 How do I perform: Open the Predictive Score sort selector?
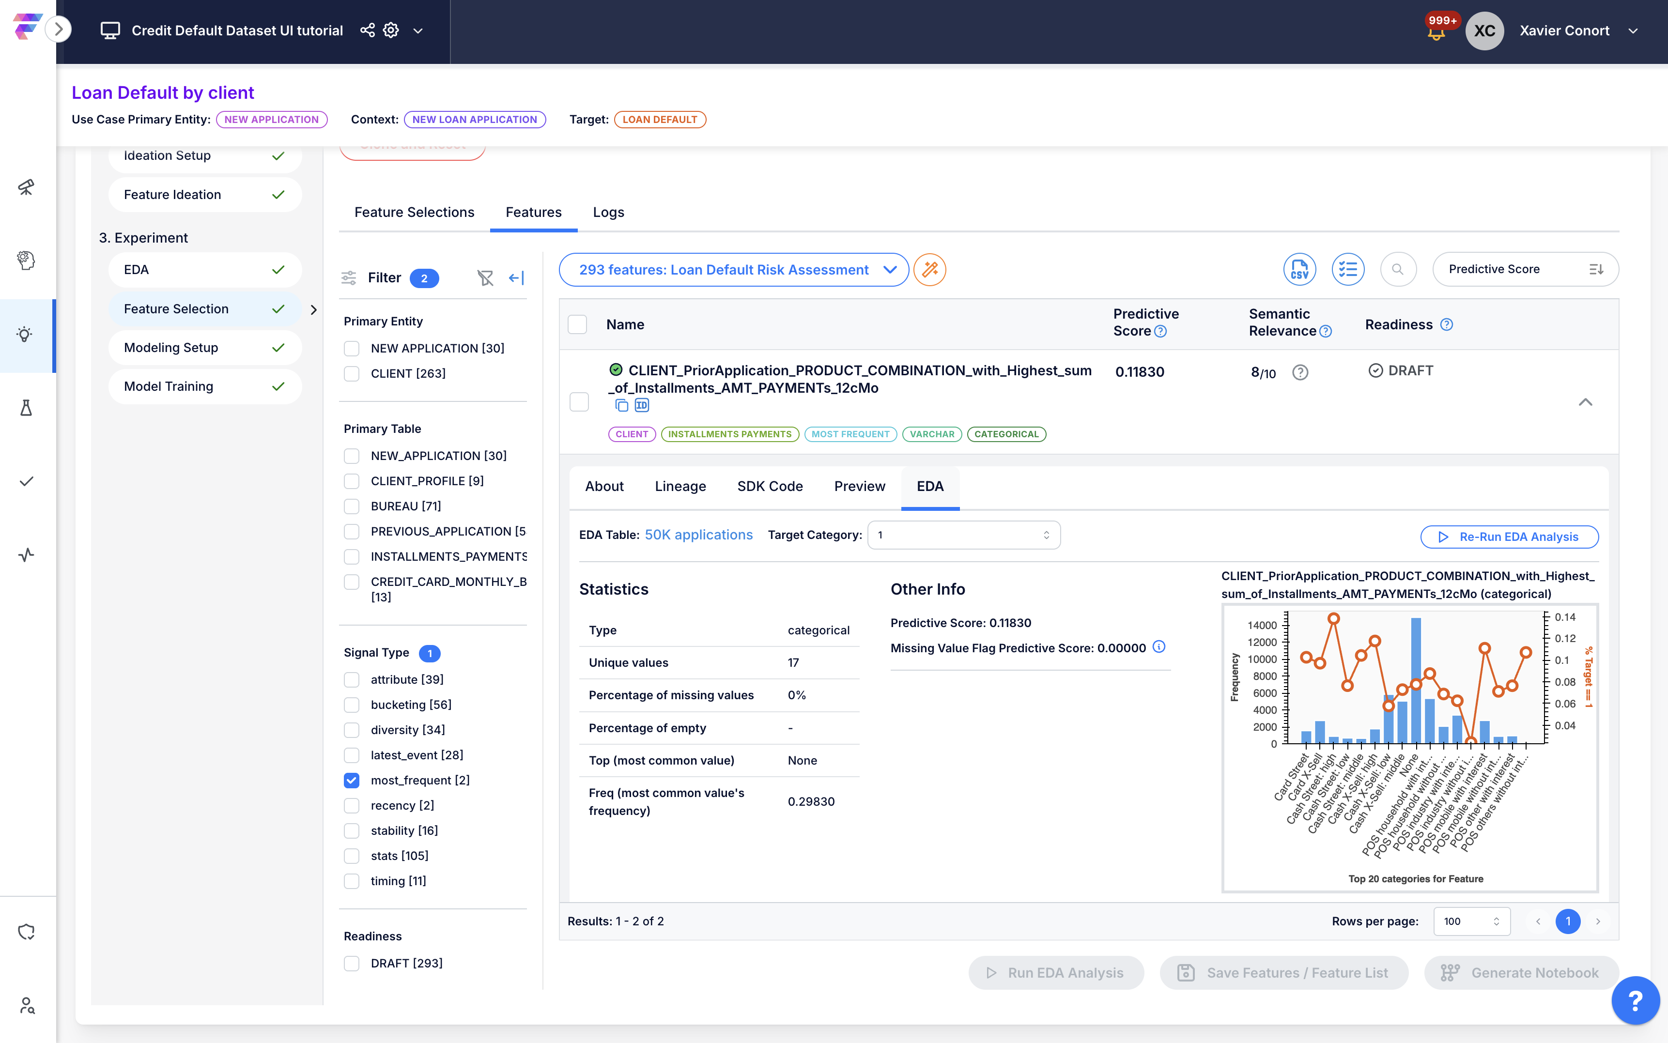[x=1525, y=270]
